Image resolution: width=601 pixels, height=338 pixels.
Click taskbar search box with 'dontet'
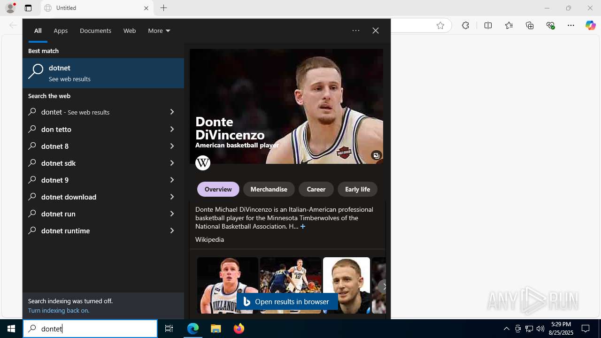90,329
